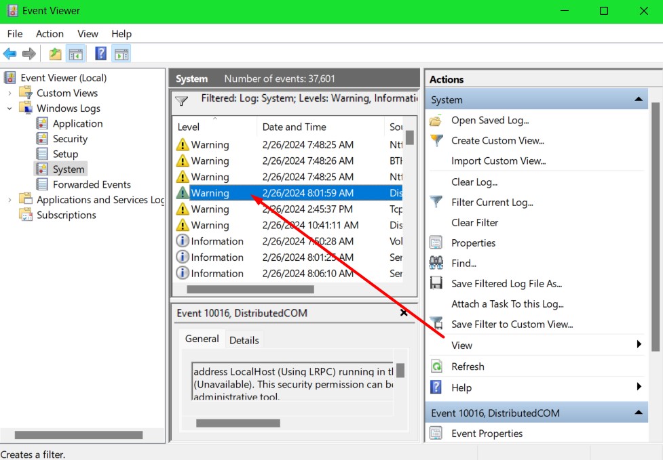Image resolution: width=663 pixels, height=460 pixels.
Task: Expand the Custom Views tree node
Action: (x=10, y=93)
